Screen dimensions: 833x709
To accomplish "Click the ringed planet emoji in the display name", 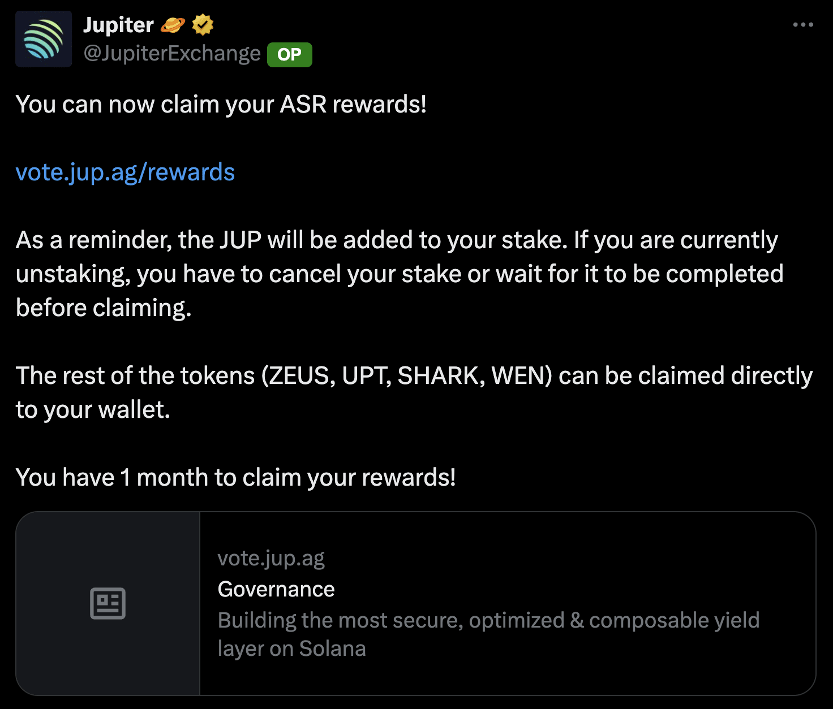I will (x=171, y=24).
